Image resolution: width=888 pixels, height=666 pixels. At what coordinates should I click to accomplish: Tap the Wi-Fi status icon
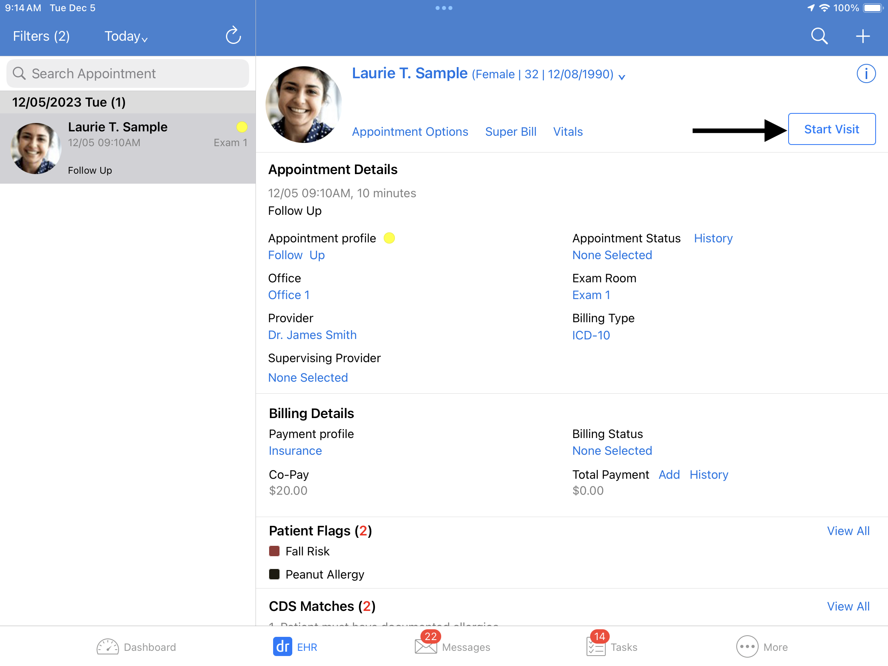824,8
